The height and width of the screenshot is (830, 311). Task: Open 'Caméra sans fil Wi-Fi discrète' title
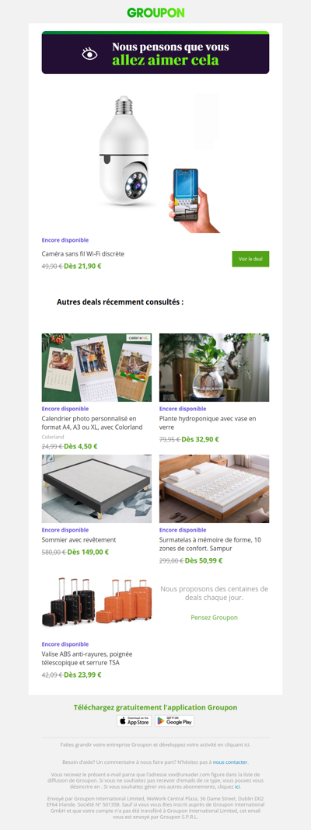(83, 253)
